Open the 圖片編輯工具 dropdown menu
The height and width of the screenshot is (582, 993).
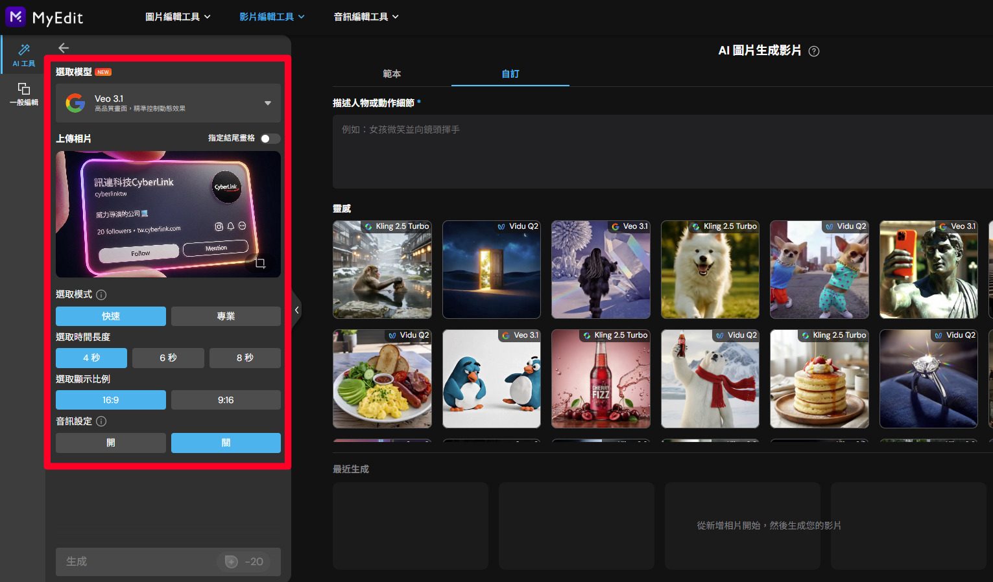click(x=178, y=17)
